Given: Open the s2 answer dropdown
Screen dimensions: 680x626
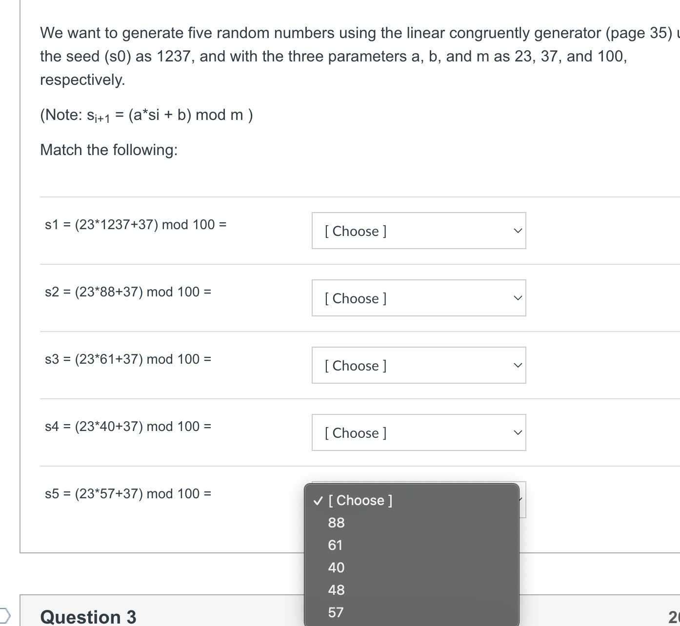Looking at the screenshot, I should pyautogui.click(x=419, y=298).
